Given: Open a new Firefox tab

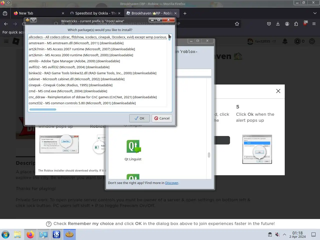Looking at the screenshot, I should [185, 13].
